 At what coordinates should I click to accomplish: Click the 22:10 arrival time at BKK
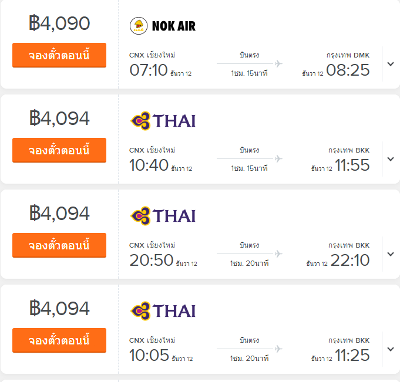(350, 261)
